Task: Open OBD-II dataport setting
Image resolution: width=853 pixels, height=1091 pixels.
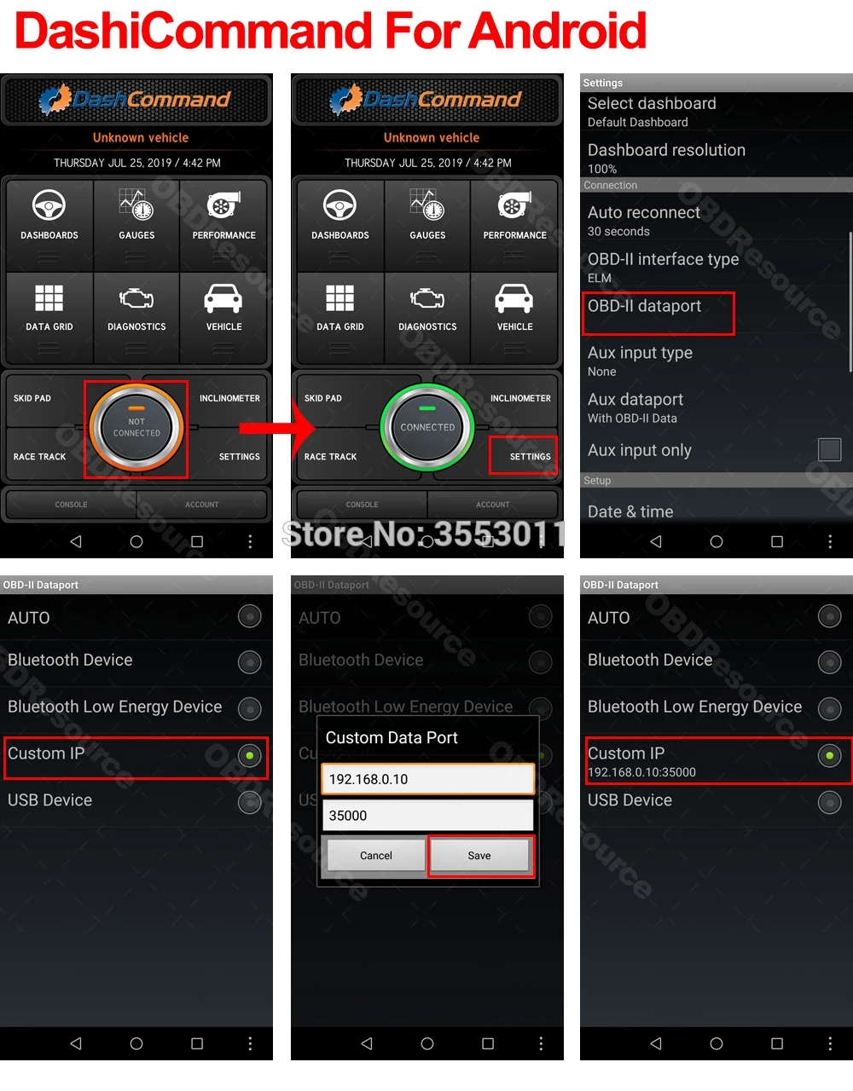Action: (715, 314)
